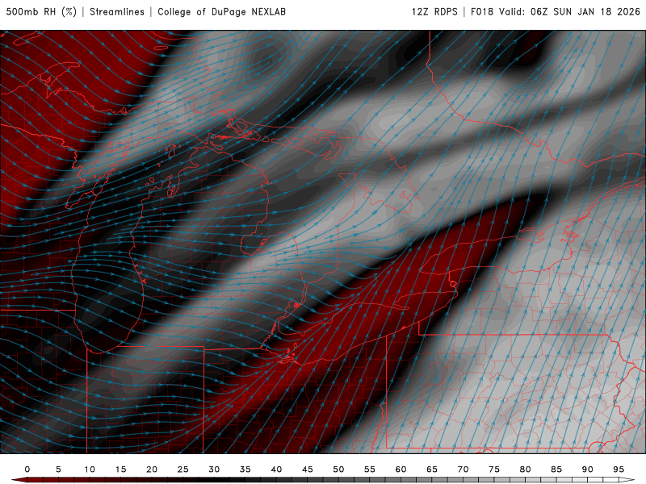
Task: Click the colorbar label '55'
Action: [370, 469]
